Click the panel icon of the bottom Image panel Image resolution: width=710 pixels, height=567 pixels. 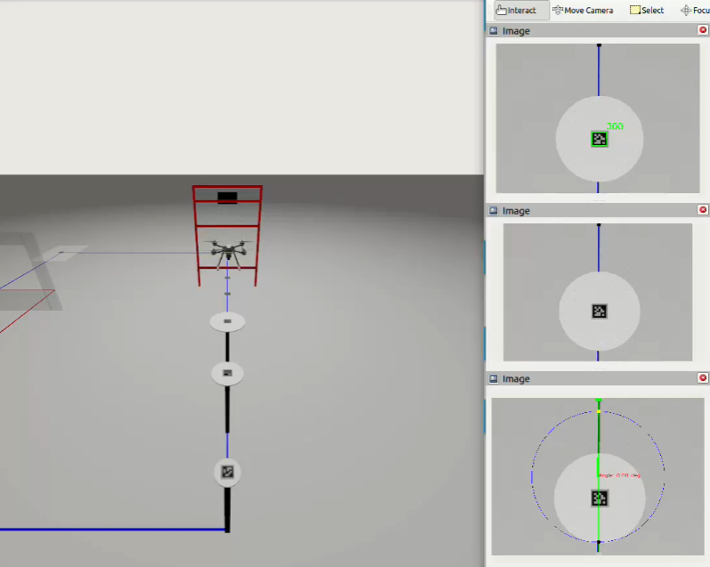point(494,379)
